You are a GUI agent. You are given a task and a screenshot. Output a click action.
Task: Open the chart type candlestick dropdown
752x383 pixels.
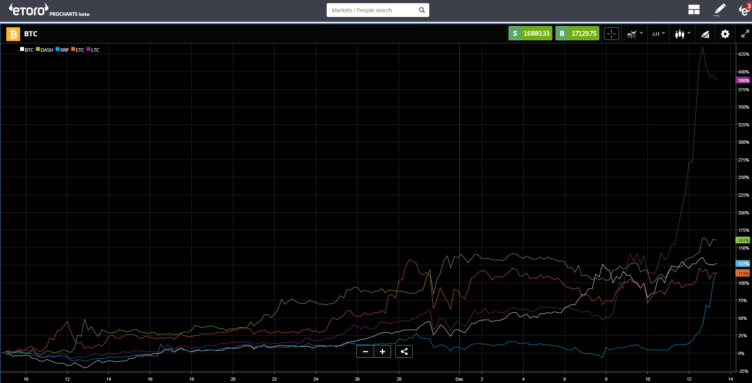[x=683, y=34]
